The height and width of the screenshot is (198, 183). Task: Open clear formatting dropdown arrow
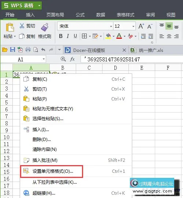pyautogui.click(x=135, y=37)
